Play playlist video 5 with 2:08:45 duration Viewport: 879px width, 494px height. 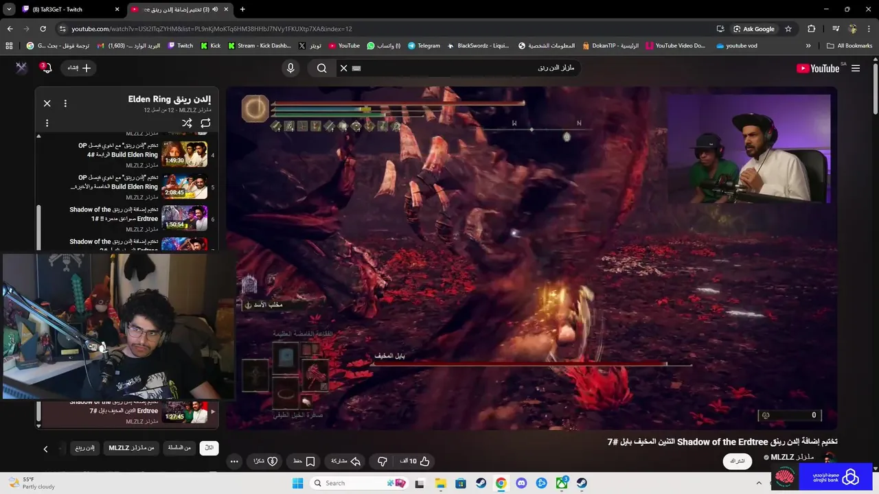tap(185, 186)
